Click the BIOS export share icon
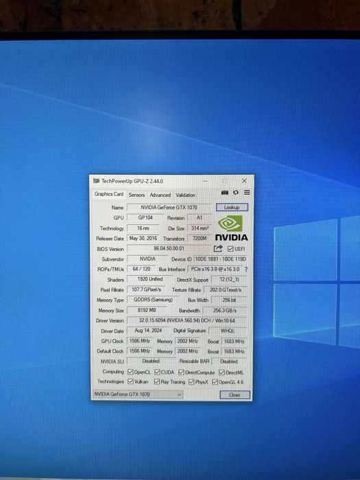Screen dimensions: 360x480 click(218, 248)
